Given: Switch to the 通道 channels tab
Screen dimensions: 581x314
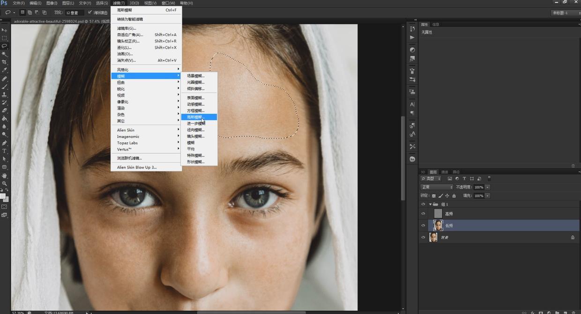Looking at the screenshot, I should pos(445,172).
